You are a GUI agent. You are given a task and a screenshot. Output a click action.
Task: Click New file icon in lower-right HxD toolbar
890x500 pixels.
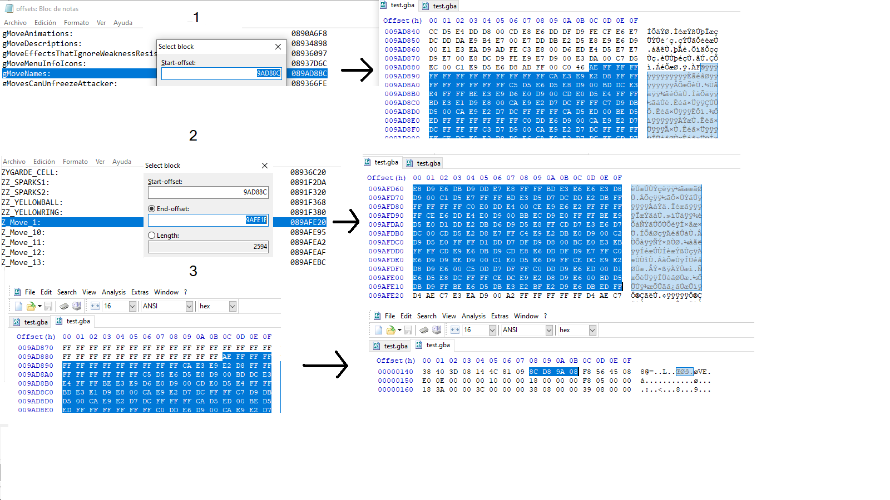click(x=378, y=330)
